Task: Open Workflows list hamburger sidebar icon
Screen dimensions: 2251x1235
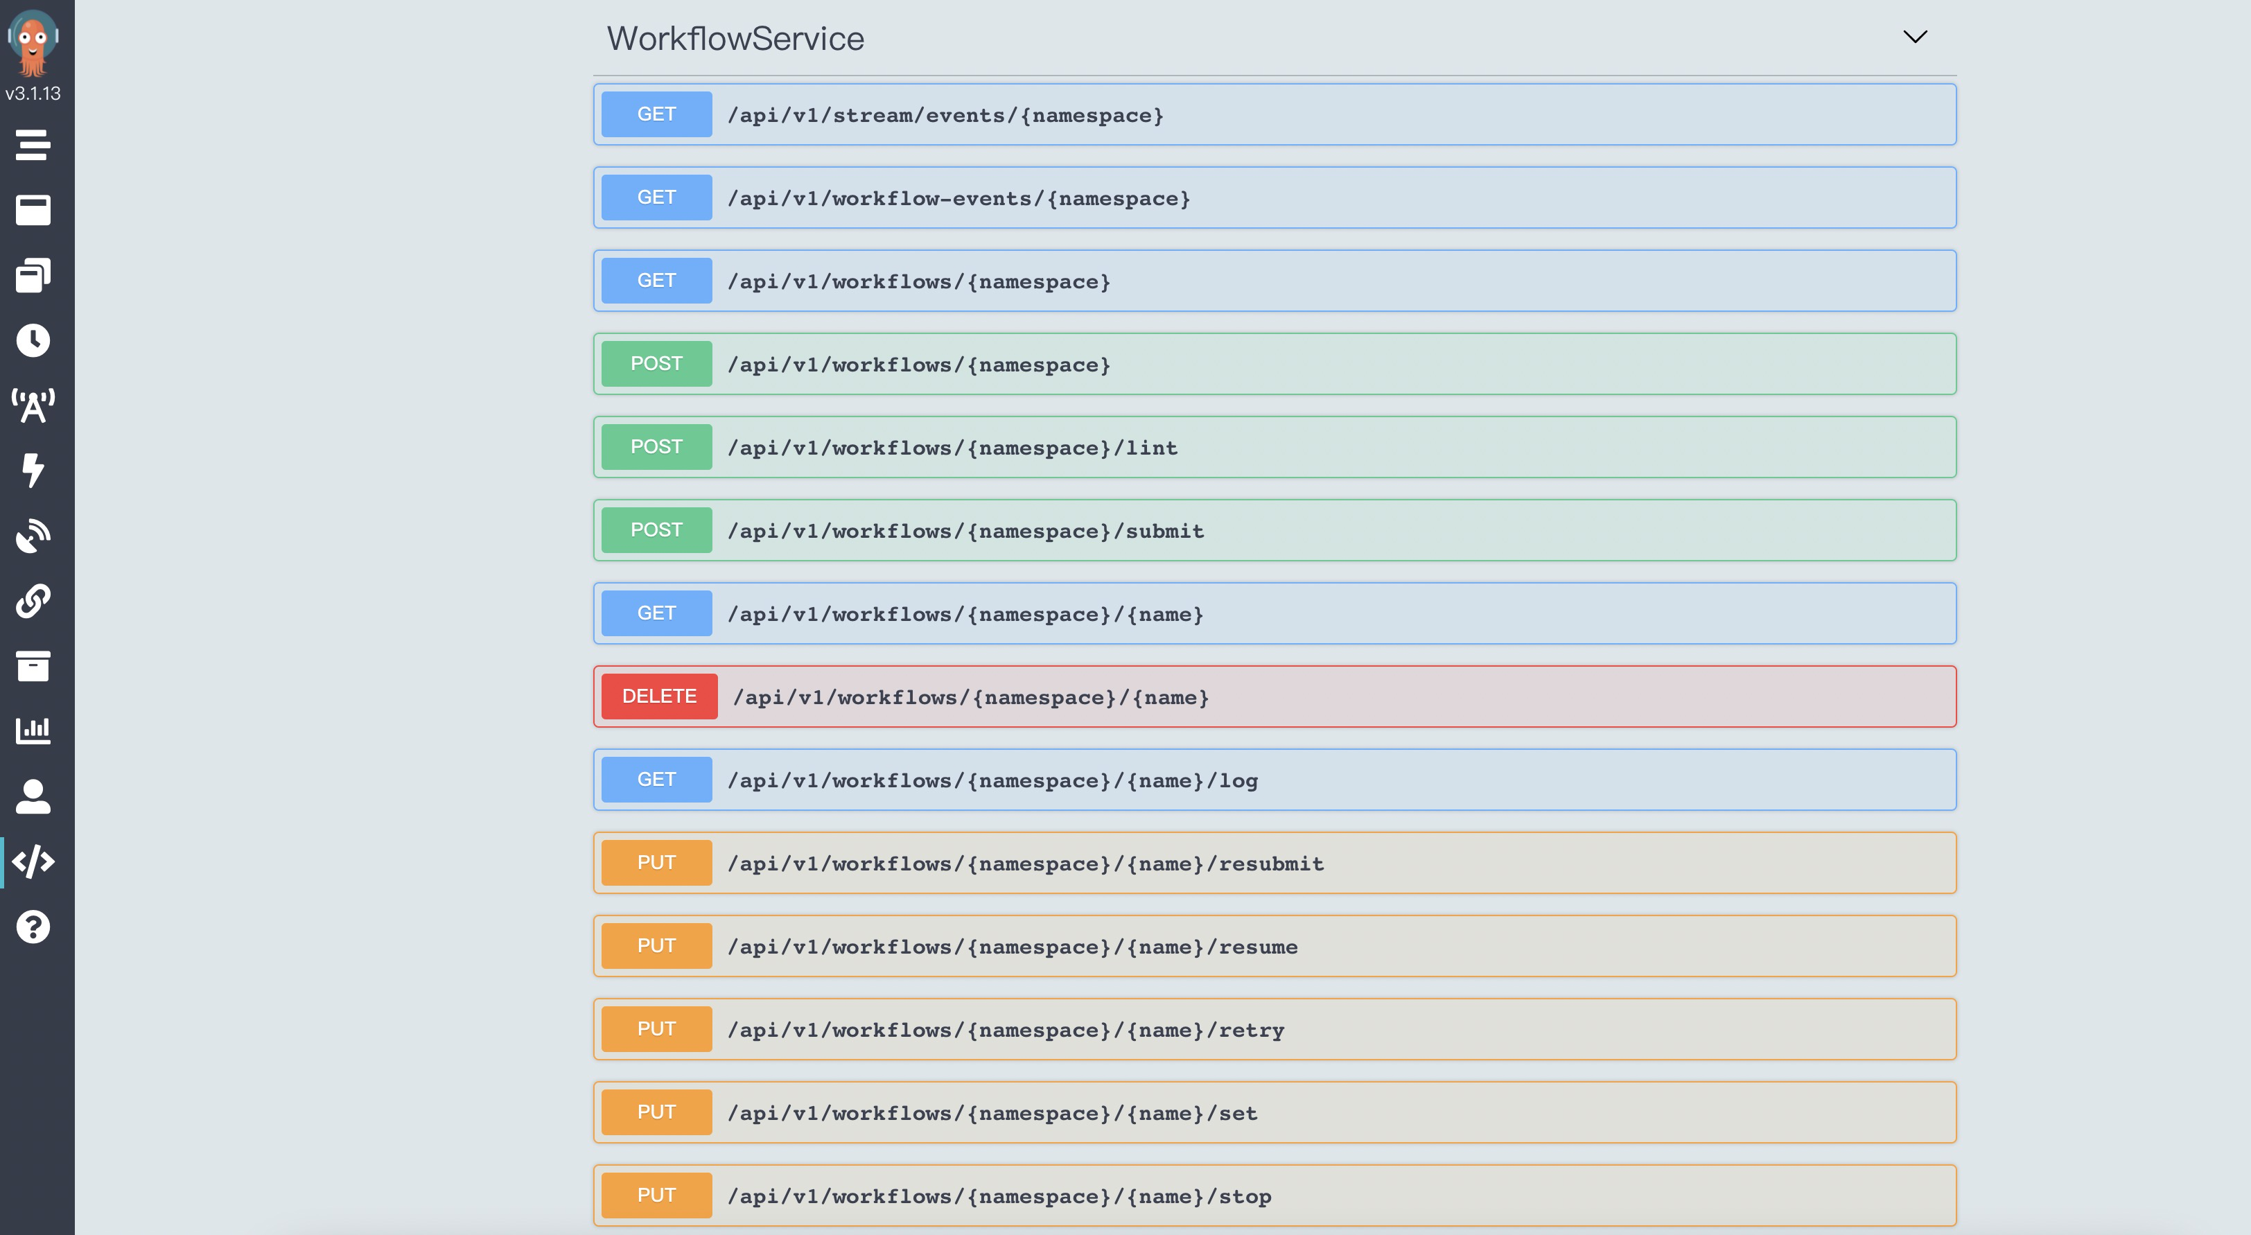Action: point(33,145)
